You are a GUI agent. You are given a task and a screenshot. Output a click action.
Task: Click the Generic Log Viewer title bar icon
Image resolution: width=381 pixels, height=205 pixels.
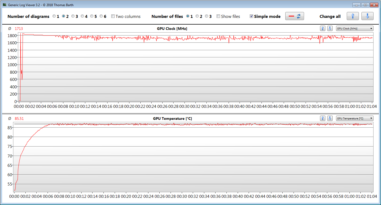tap(5, 5)
